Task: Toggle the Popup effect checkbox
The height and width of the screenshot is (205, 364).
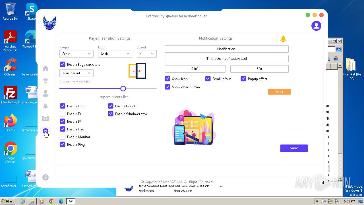Action: pos(243,79)
